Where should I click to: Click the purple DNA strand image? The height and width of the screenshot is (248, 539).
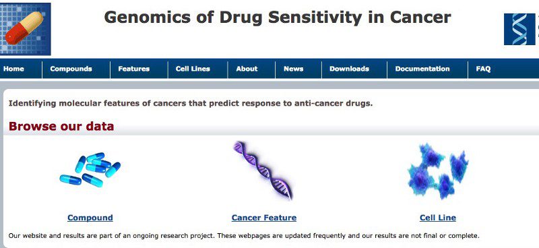[x=263, y=170]
